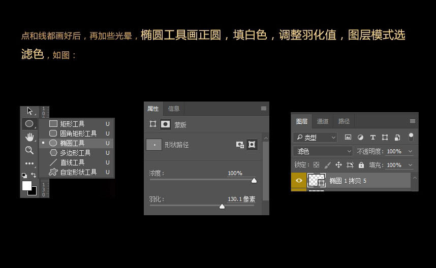Switch to the 属性 tab

[153, 109]
